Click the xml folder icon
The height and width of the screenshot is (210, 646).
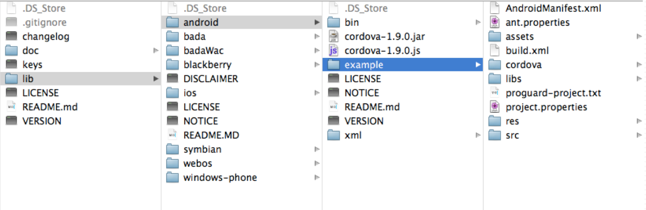(x=334, y=135)
